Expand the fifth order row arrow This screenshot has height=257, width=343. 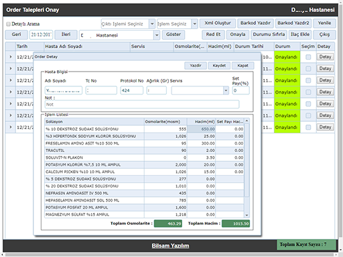click(x=11, y=104)
